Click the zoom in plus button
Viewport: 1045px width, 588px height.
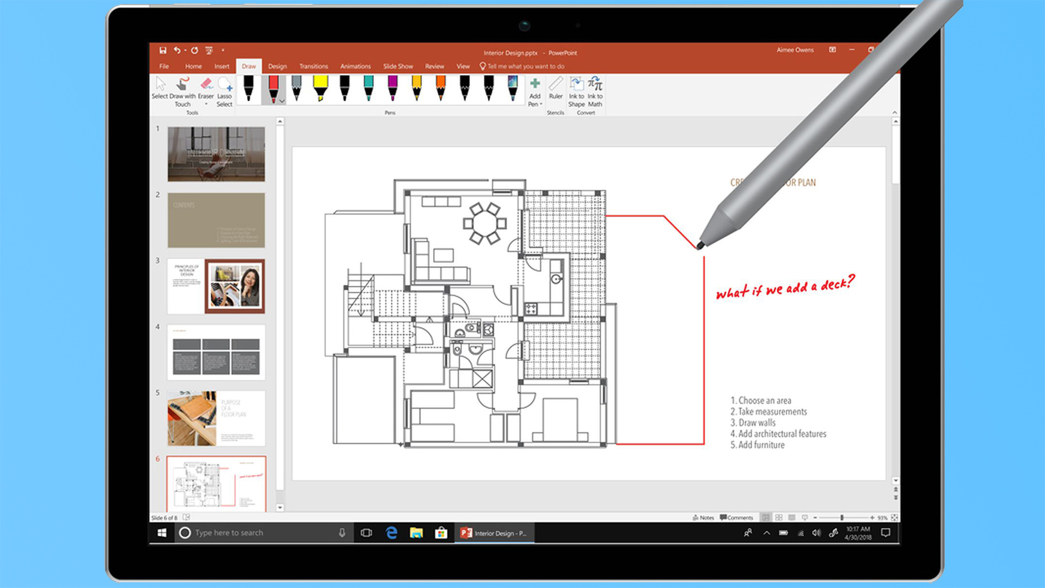[x=871, y=518]
